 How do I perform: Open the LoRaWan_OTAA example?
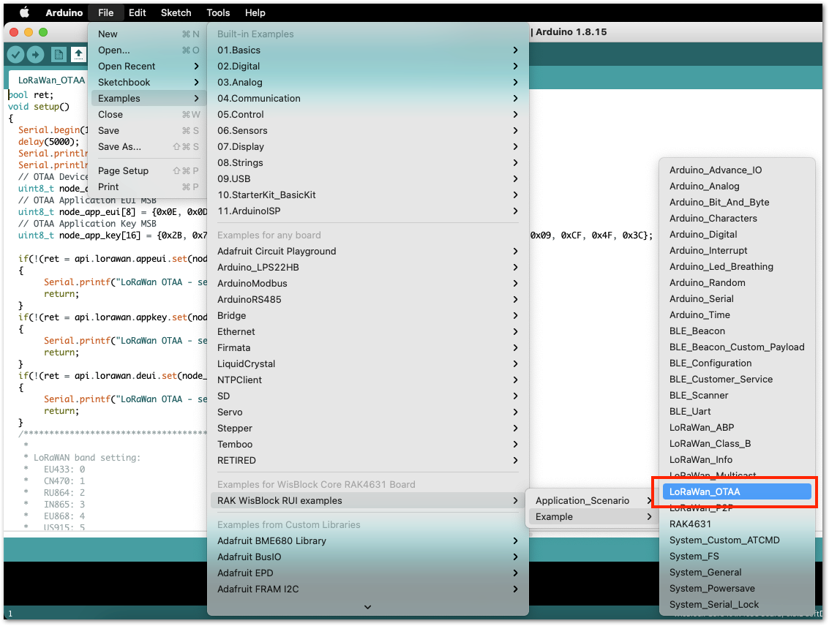(x=737, y=492)
